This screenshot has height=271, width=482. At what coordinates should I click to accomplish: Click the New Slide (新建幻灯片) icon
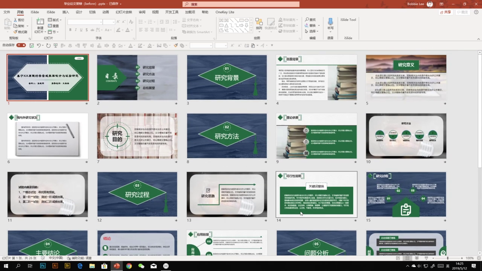click(x=40, y=21)
